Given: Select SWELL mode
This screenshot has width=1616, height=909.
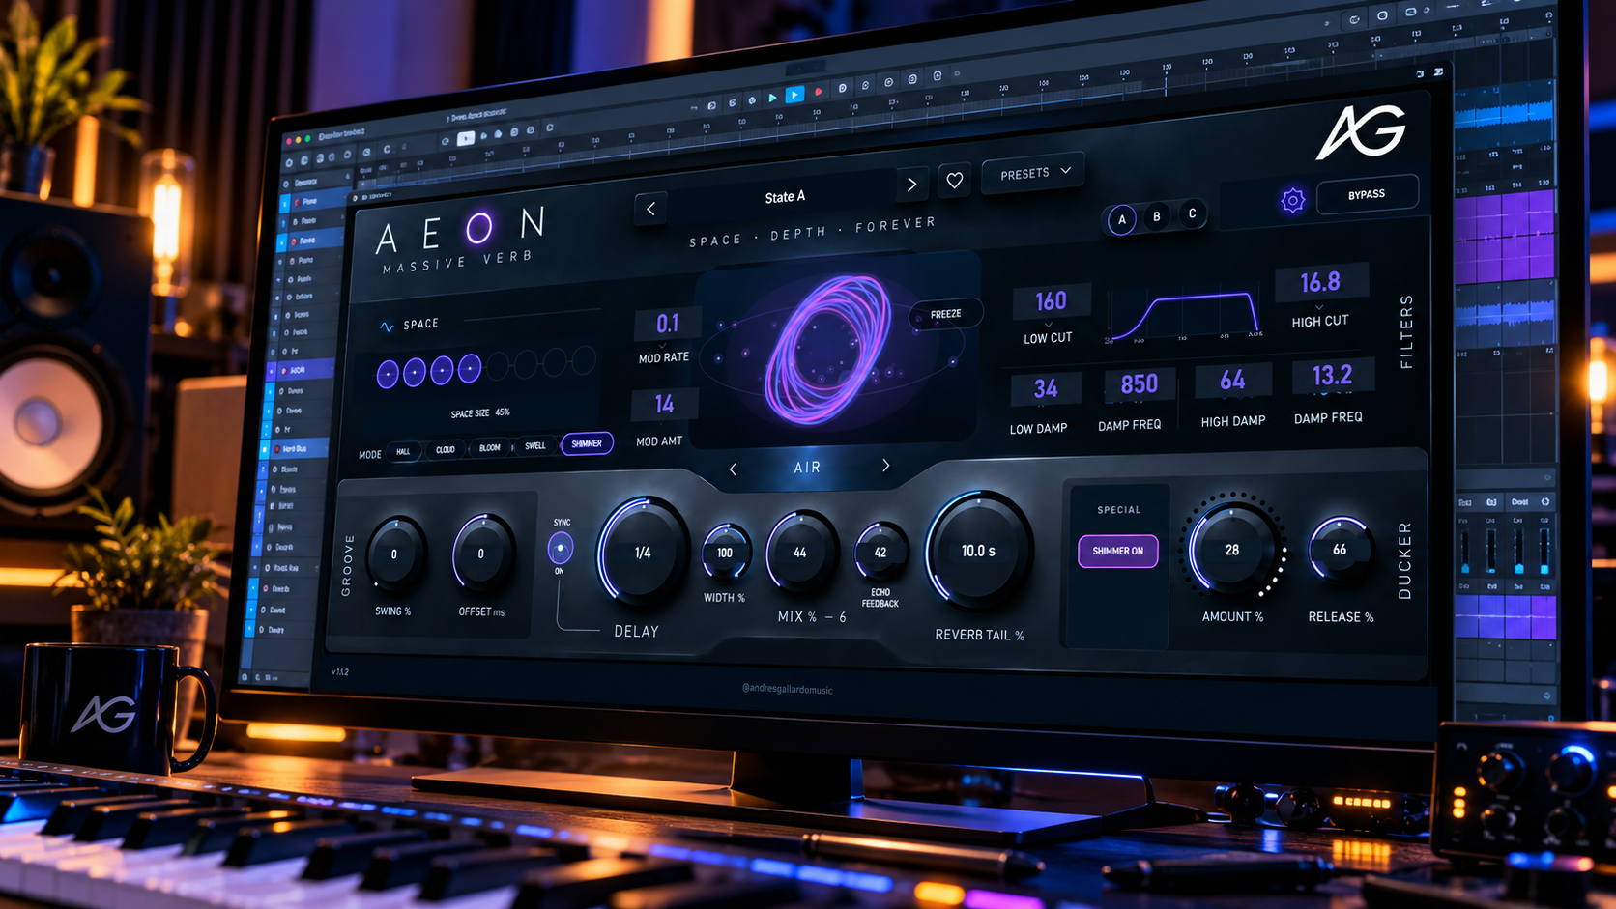Looking at the screenshot, I should 535,445.
